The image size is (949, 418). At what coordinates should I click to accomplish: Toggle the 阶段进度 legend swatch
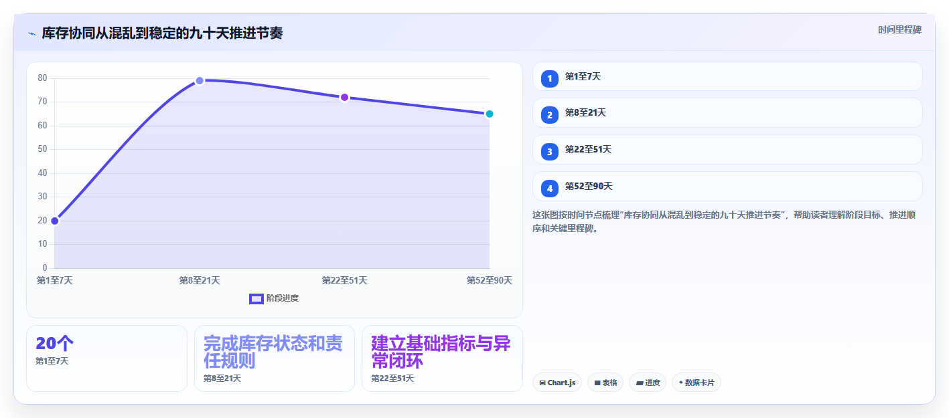(x=256, y=298)
